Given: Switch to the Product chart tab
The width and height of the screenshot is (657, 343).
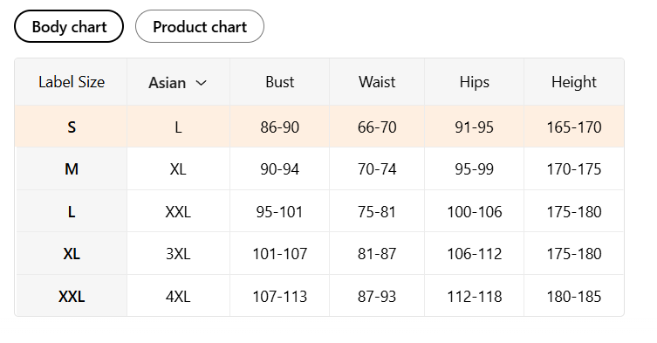Looking at the screenshot, I should click(x=200, y=26).
